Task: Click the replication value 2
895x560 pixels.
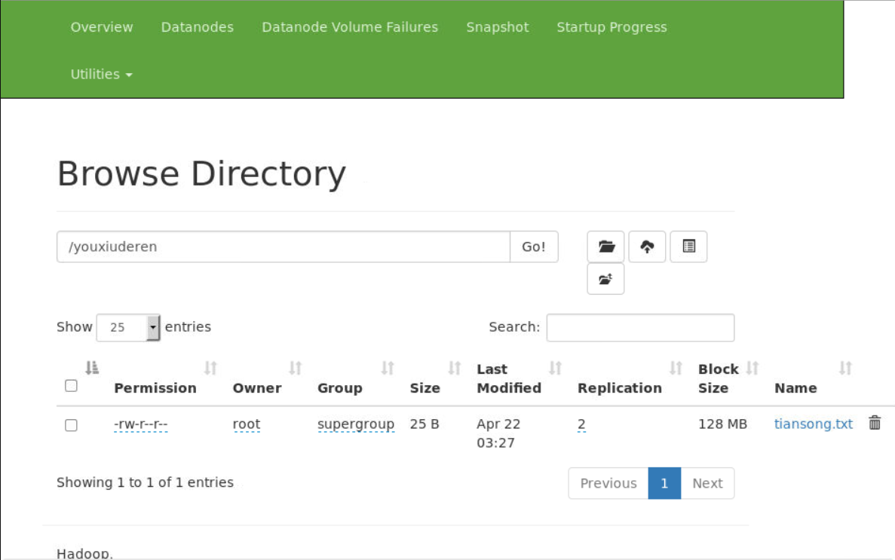Action: tap(581, 424)
